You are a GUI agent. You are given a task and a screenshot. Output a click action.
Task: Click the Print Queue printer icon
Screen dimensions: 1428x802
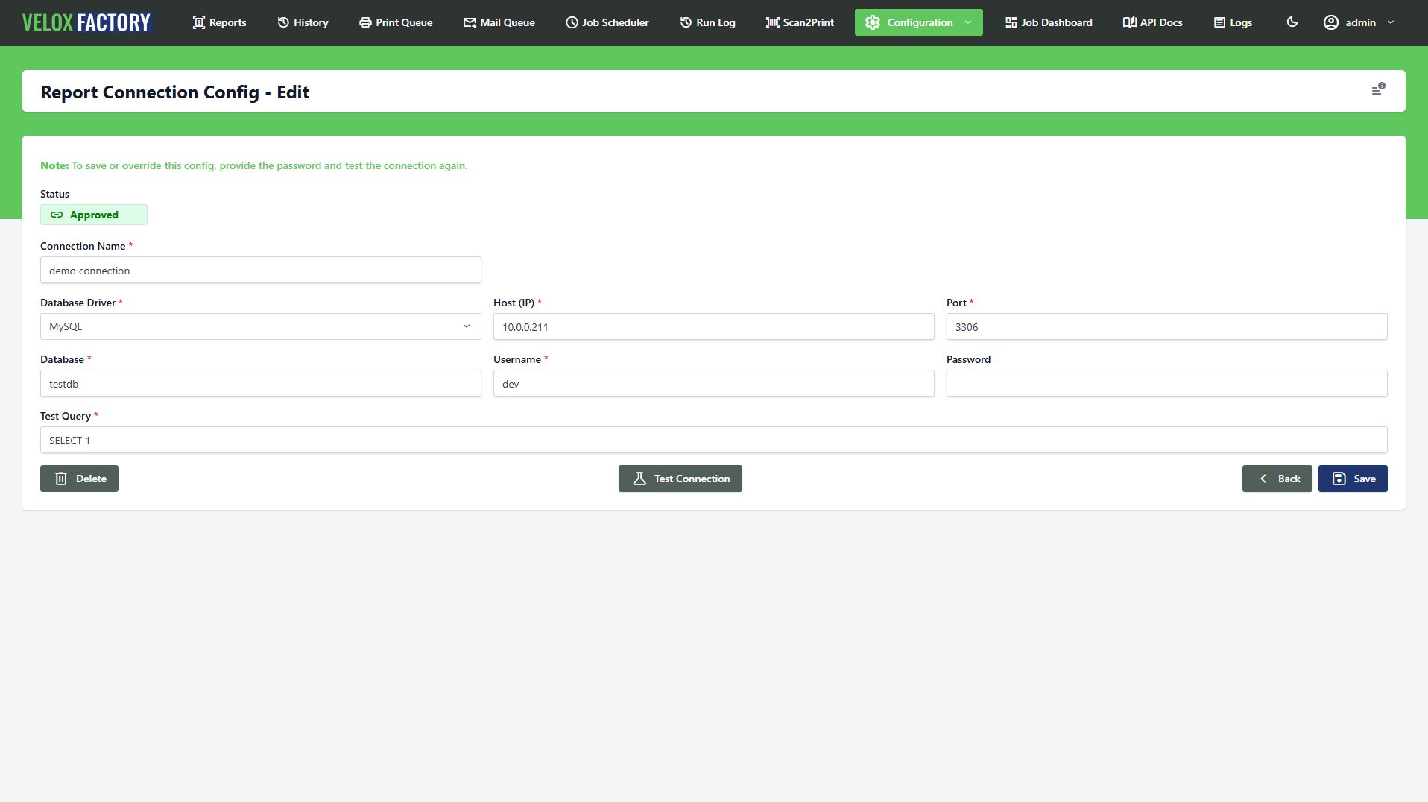coord(365,22)
